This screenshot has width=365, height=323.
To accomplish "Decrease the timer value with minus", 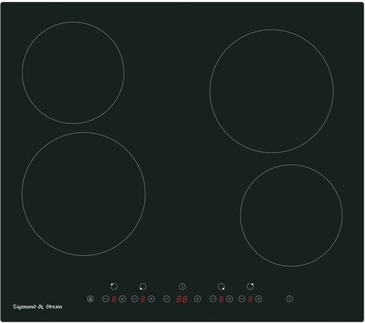I will click(x=166, y=299).
